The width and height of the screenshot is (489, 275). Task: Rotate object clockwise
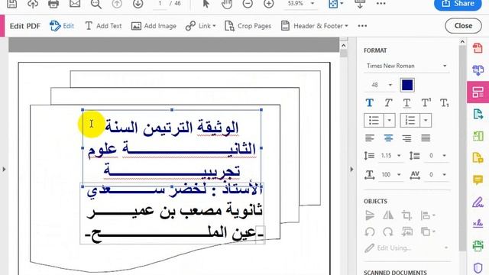point(388,231)
